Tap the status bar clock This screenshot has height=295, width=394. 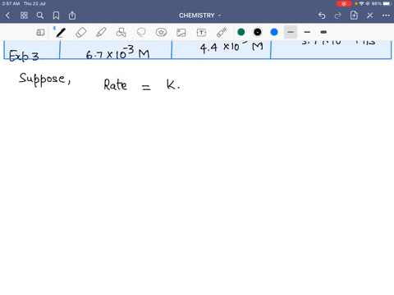11,3
